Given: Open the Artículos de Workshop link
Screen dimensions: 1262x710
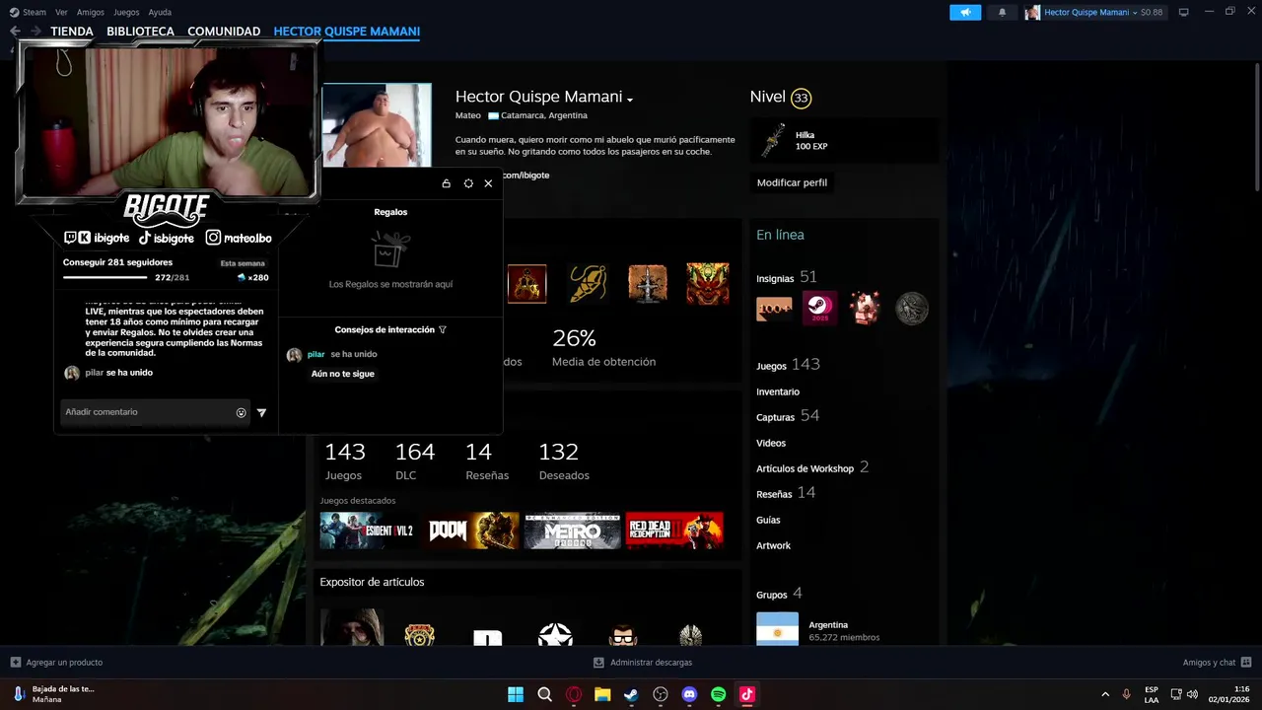Looking at the screenshot, I should point(805,468).
